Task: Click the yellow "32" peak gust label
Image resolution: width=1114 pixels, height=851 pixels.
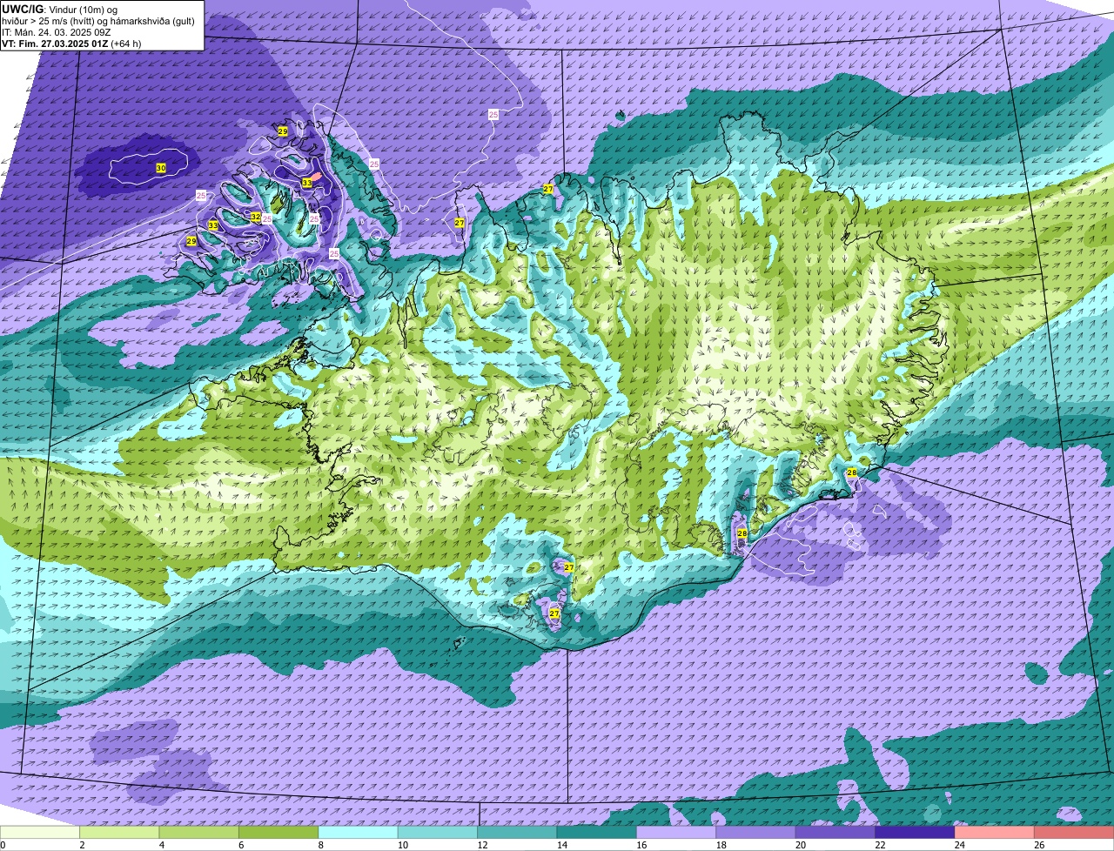Action: click(256, 217)
